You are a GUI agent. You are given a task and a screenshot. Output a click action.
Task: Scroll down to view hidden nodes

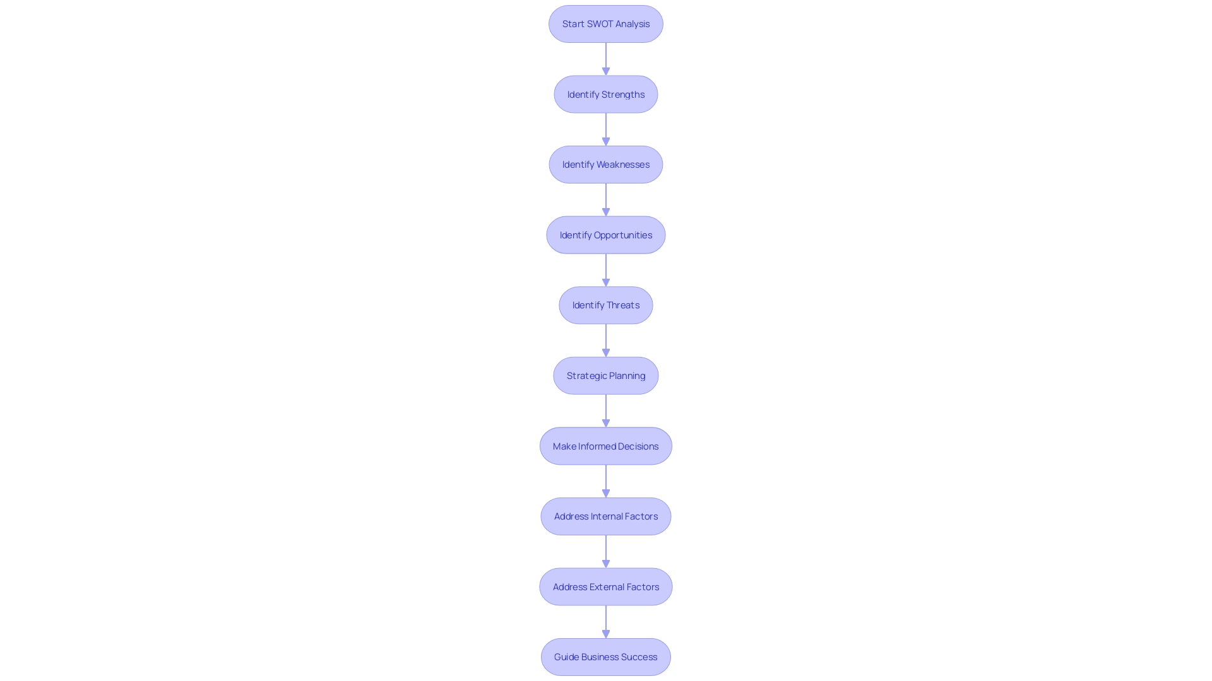tap(606, 656)
